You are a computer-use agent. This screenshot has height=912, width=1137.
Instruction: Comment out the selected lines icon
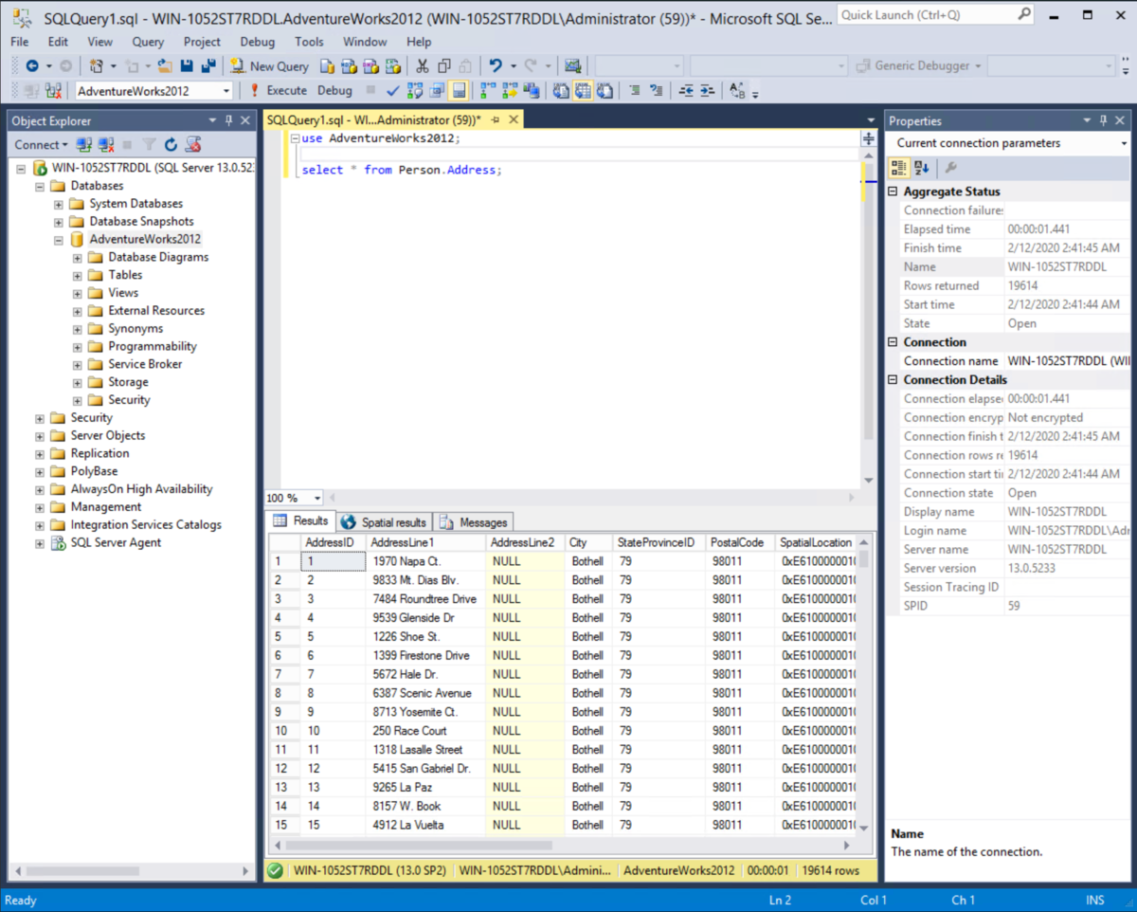634,91
